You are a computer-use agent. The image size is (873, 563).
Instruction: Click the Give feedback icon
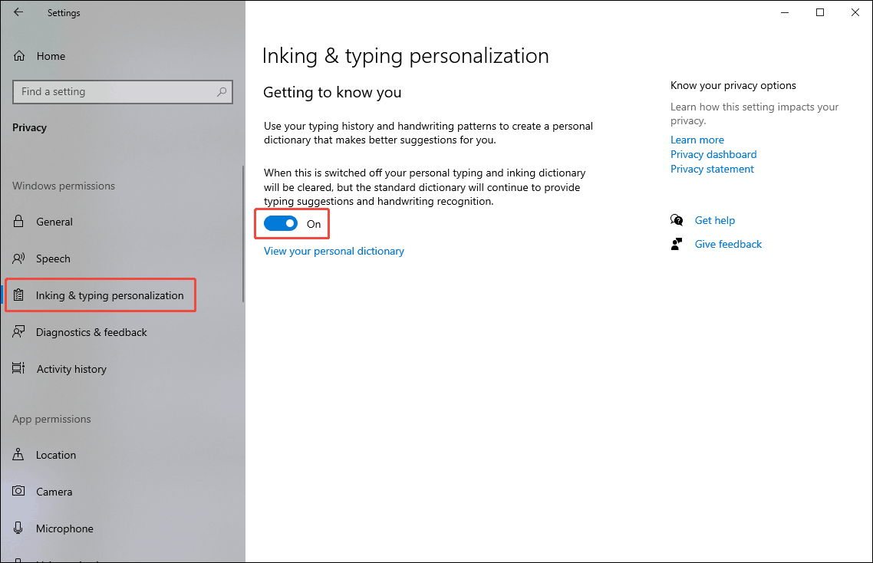(677, 244)
